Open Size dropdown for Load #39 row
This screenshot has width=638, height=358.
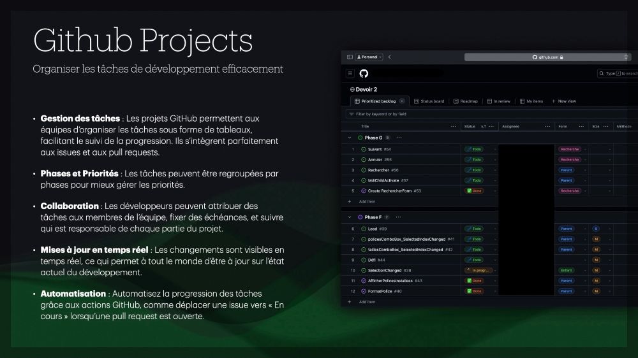(609, 229)
